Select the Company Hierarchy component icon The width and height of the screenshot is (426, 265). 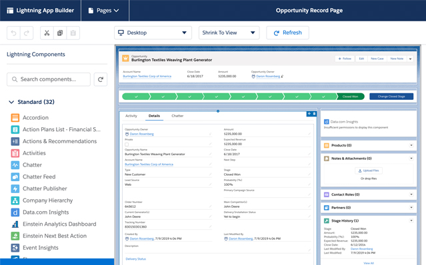coord(15,200)
